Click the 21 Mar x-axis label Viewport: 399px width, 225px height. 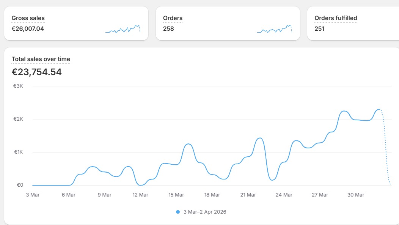coord(248,195)
